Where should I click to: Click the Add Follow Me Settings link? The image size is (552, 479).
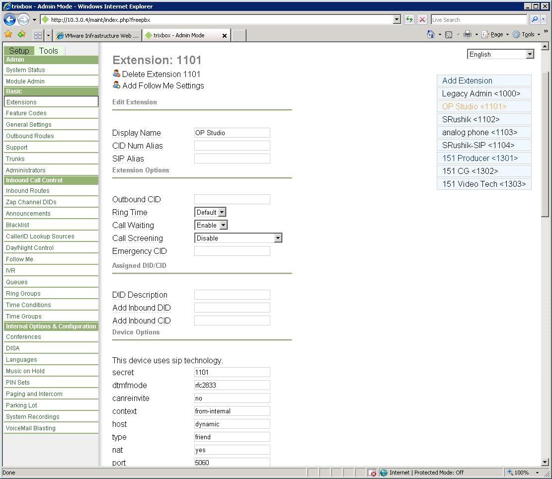pos(163,85)
